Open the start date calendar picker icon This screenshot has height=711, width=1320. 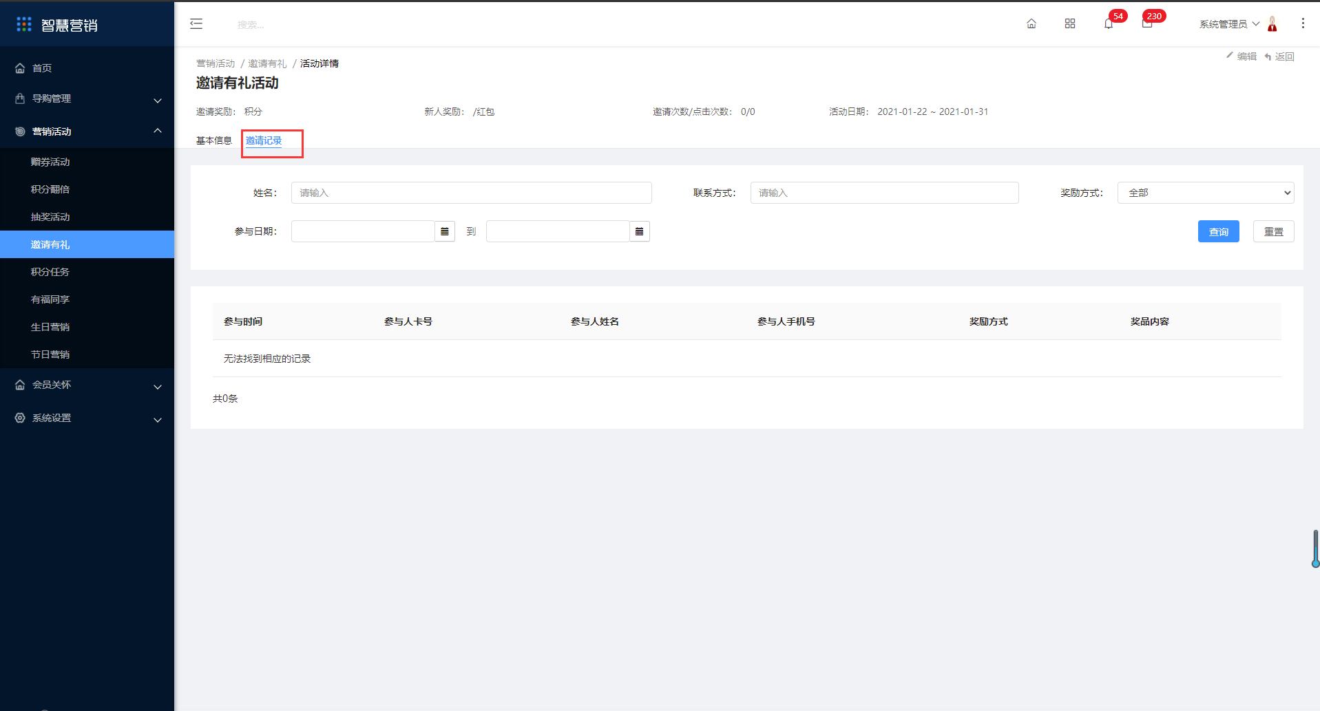[x=445, y=231]
